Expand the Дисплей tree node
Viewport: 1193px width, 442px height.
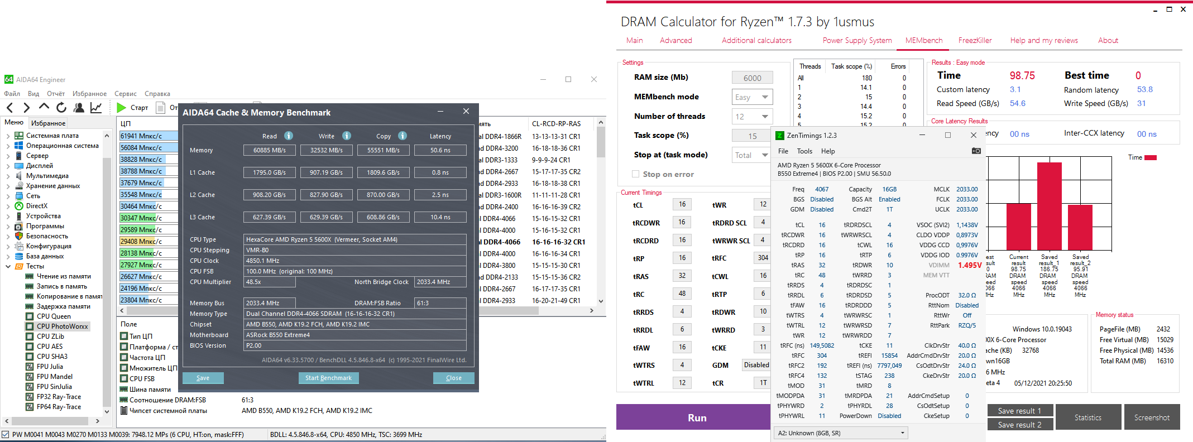8,166
